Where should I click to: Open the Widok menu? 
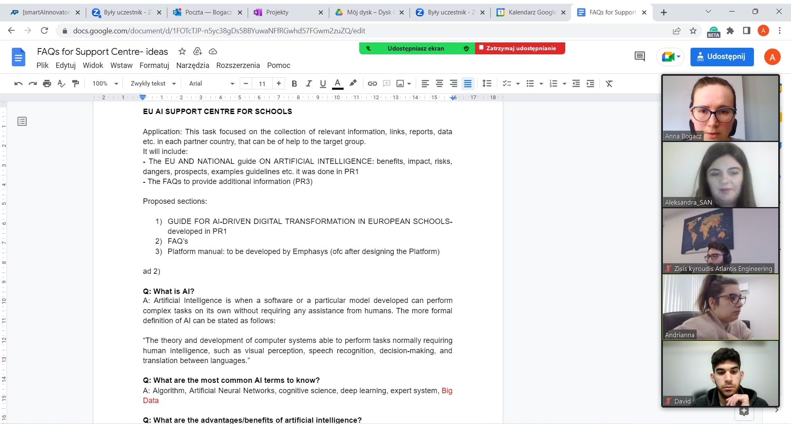tap(93, 65)
